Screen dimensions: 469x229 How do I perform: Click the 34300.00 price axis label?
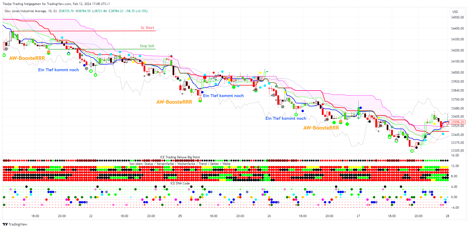coord(457,39)
